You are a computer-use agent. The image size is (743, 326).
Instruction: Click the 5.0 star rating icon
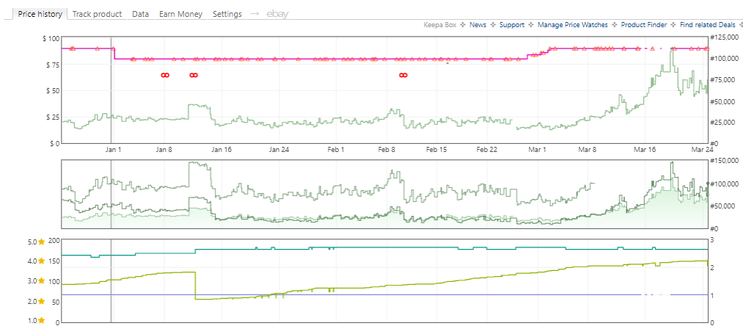point(41,242)
